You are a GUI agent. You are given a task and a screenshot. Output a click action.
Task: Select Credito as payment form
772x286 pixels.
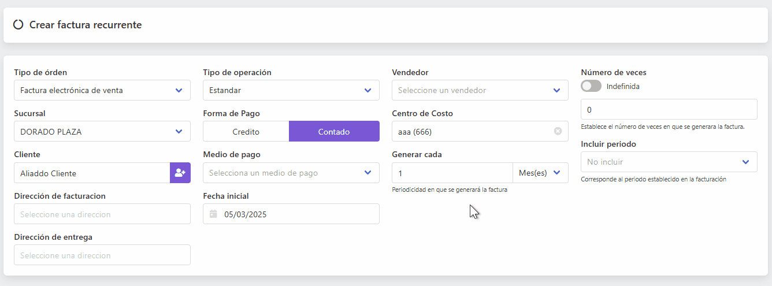pyautogui.click(x=246, y=131)
